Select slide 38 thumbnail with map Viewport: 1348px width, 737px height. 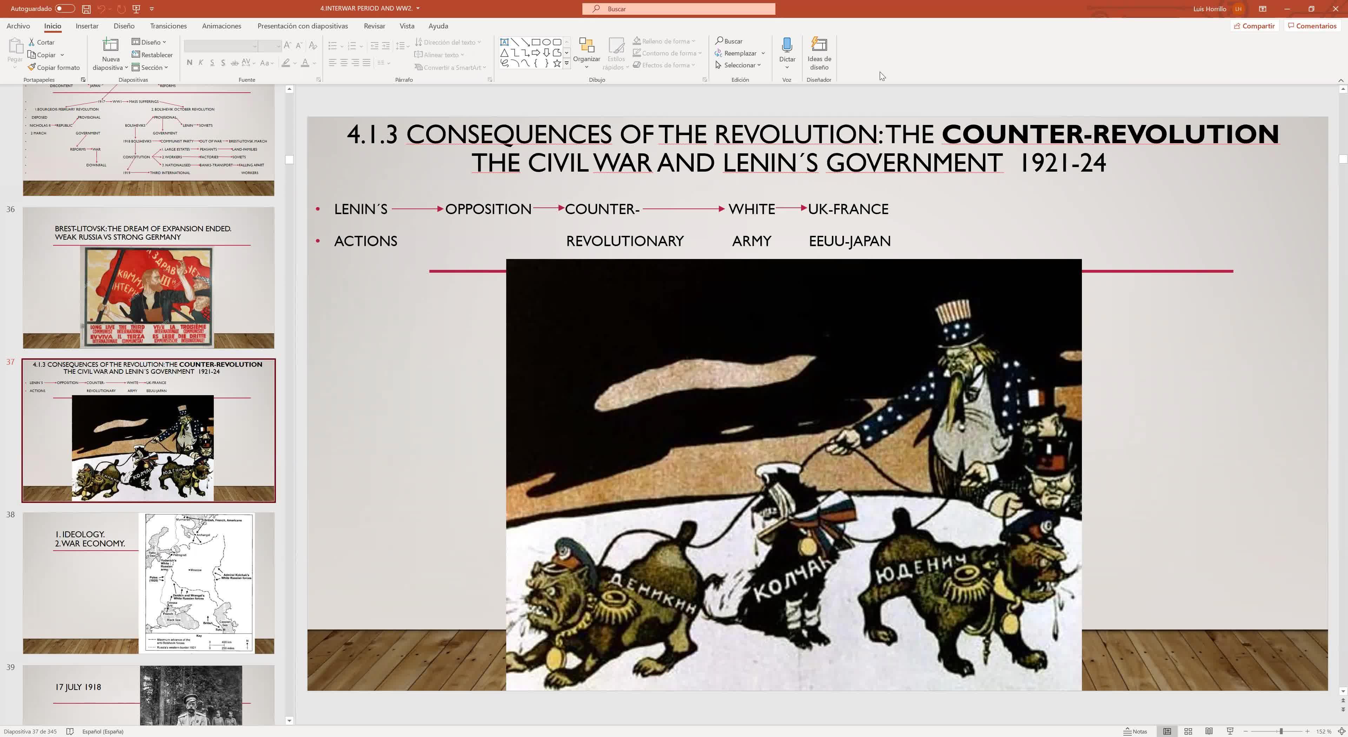148,583
